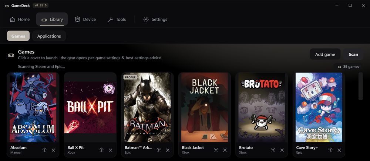Select the Games sub-tab
This screenshot has width=370, height=161.
tap(18, 36)
